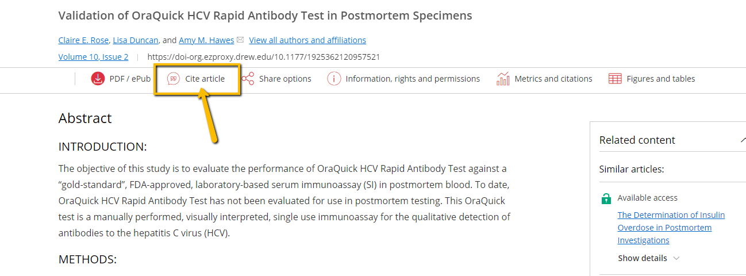746x276 pixels.
Task: Go to Volume 10, Issue 2
Action: (x=93, y=57)
